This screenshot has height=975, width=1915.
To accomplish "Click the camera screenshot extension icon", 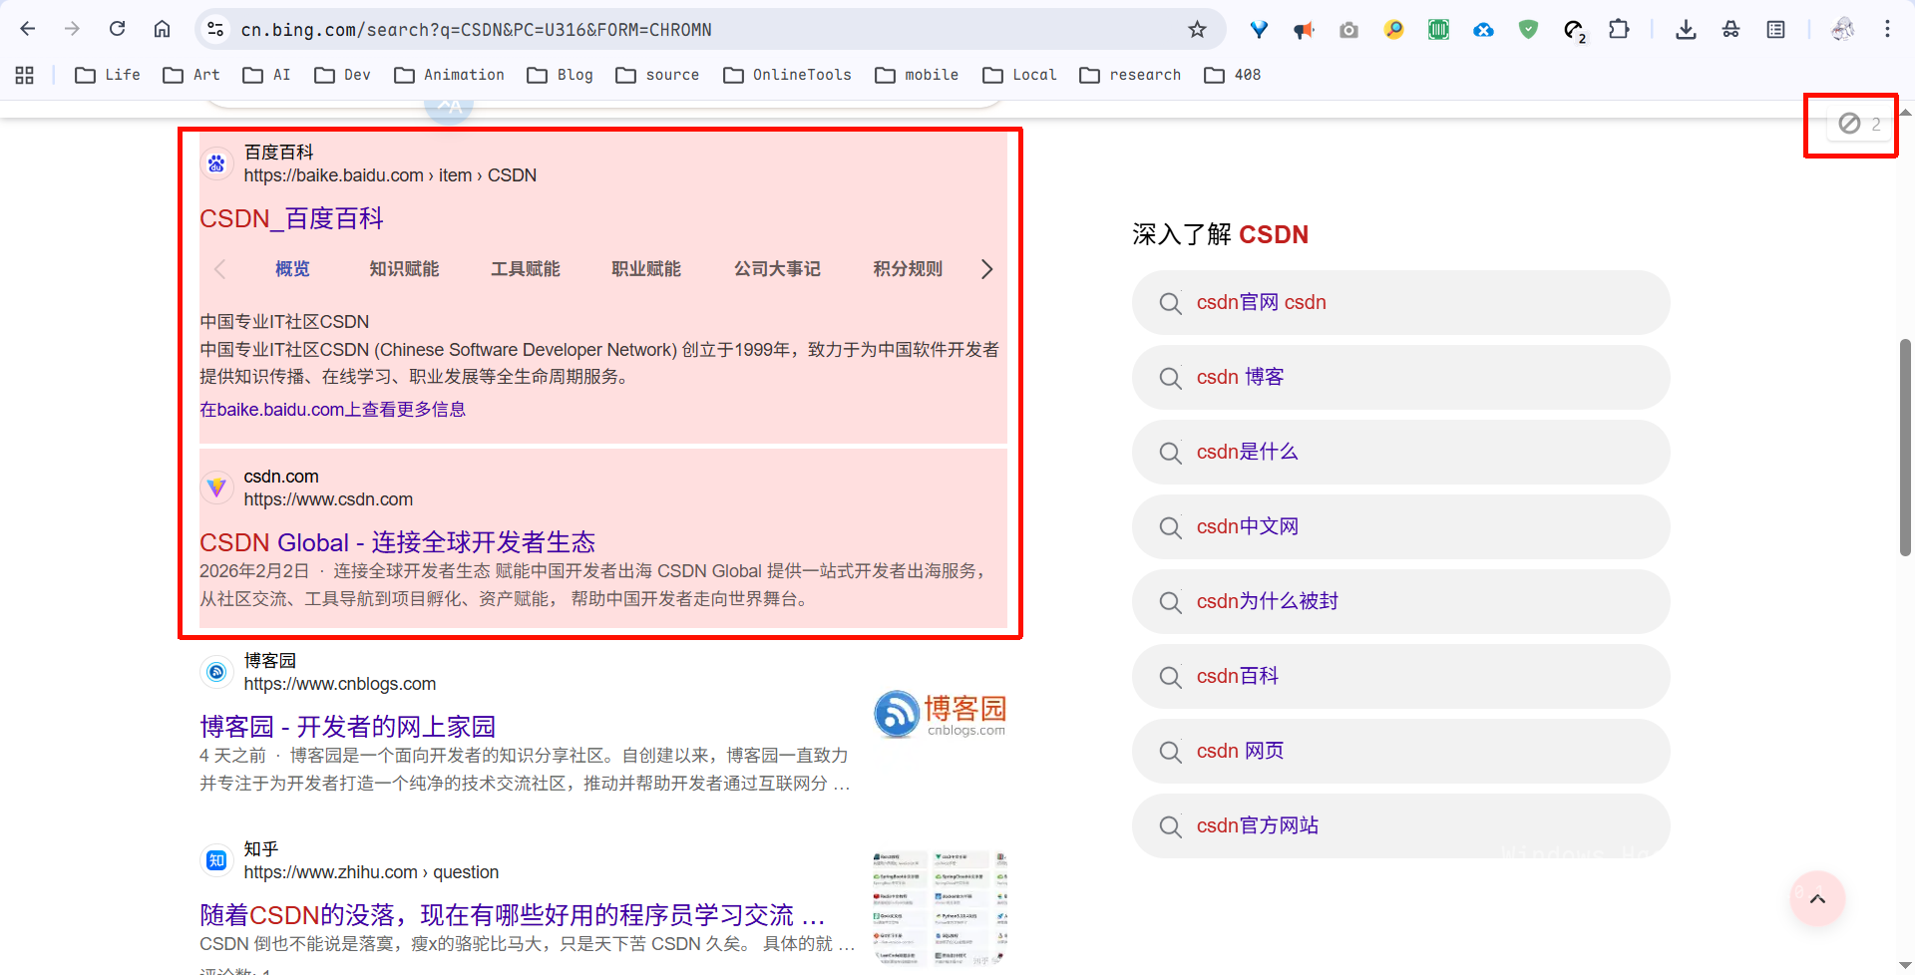I will tap(1348, 30).
